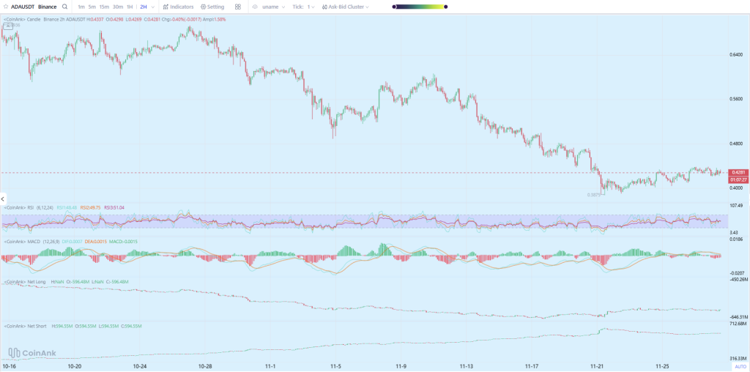Click the star favorite icon beside ADAUSDT

[6, 7]
